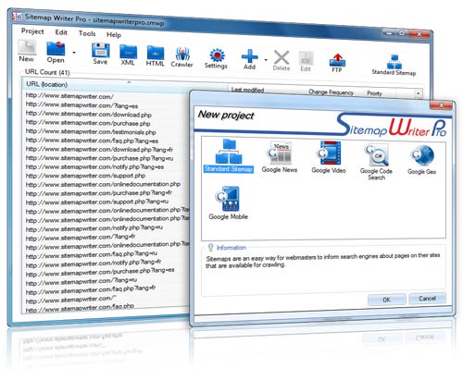Sort by URL (location) column header
Screen dimensions: 463x380
coord(125,85)
